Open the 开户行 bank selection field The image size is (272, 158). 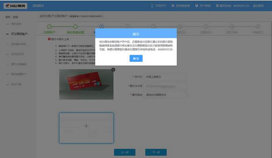[165, 77]
